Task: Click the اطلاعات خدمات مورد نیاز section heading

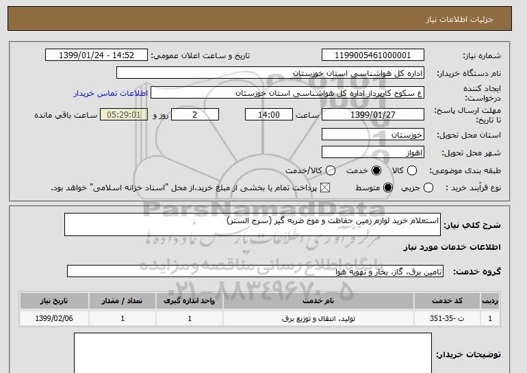Action: [452, 247]
